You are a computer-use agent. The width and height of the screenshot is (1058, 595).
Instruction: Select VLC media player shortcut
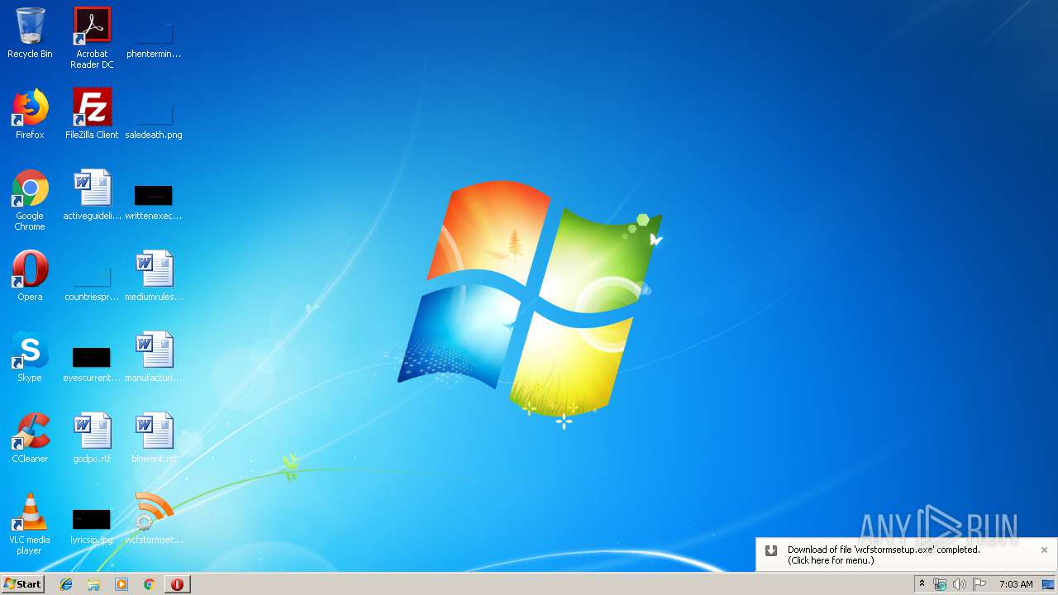click(x=30, y=524)
